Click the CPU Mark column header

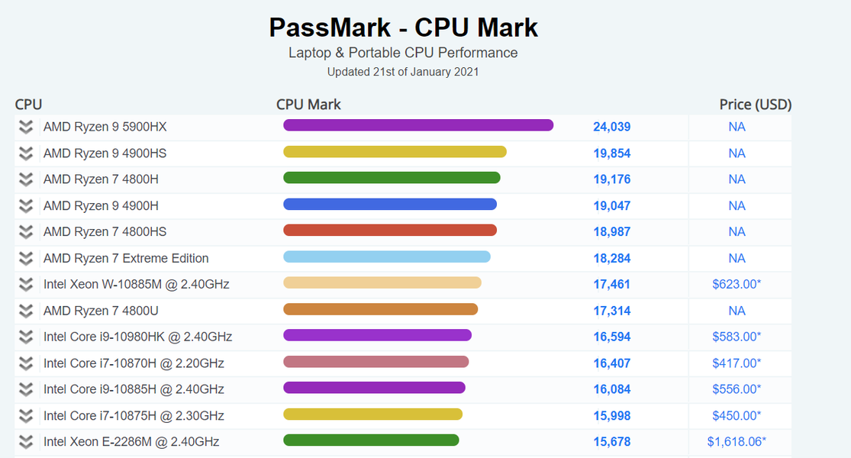point(308,105)
